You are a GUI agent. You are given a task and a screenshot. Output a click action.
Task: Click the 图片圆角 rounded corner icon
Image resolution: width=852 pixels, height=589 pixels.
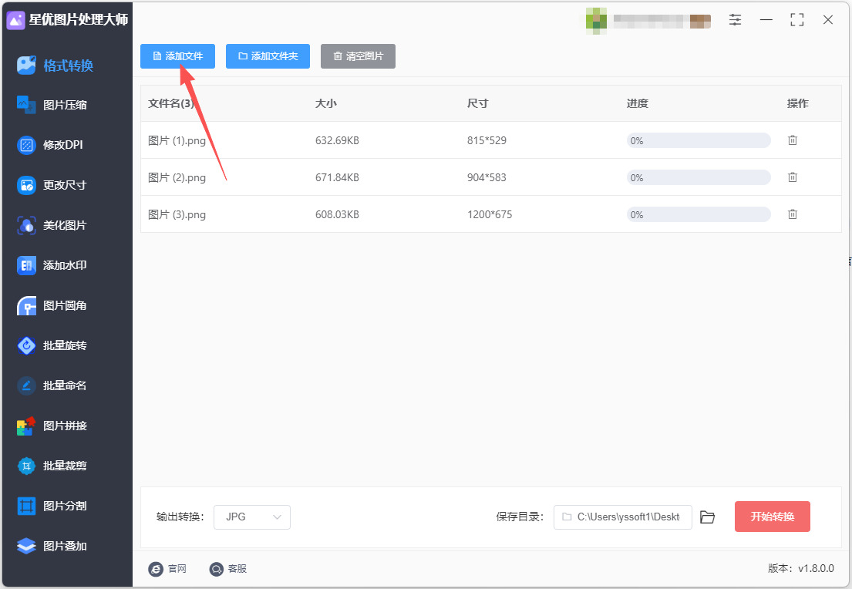(26, 305)
